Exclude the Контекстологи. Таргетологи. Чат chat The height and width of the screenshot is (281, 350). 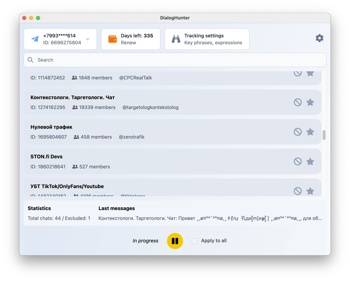point(298,102)
